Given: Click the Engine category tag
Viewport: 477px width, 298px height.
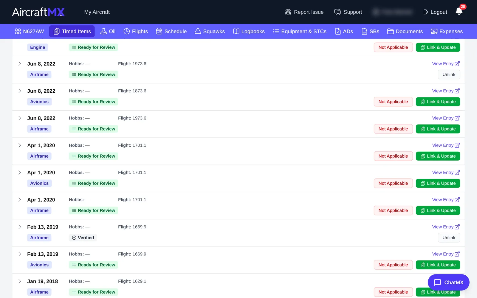Looking at the screenshot, I should pos(38,47).
